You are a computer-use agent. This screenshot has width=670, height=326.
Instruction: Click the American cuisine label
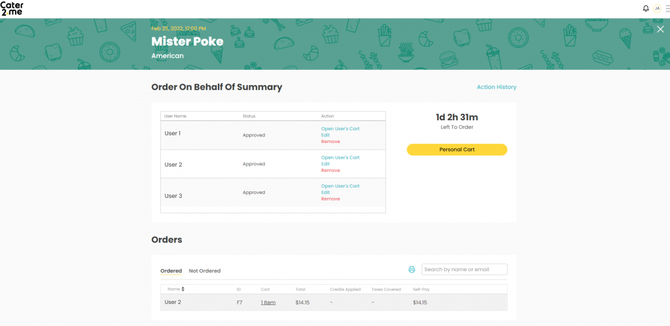(167, 56)
